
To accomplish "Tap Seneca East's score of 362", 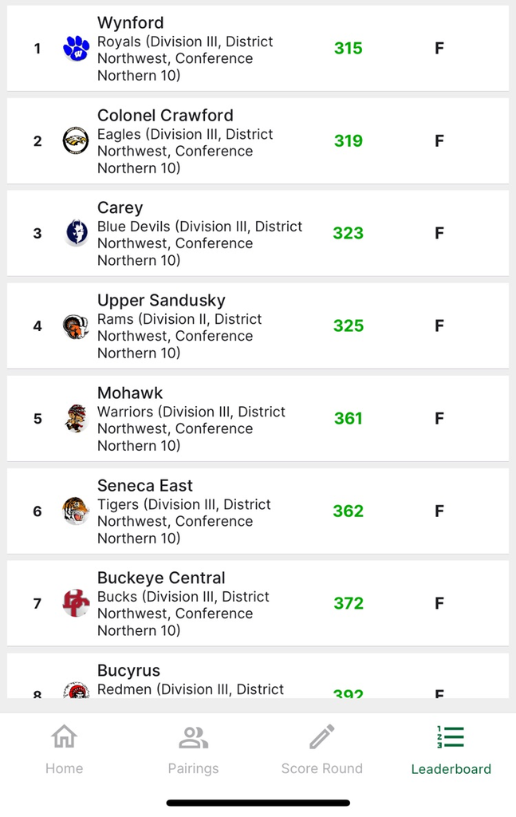I will [349, 511].
